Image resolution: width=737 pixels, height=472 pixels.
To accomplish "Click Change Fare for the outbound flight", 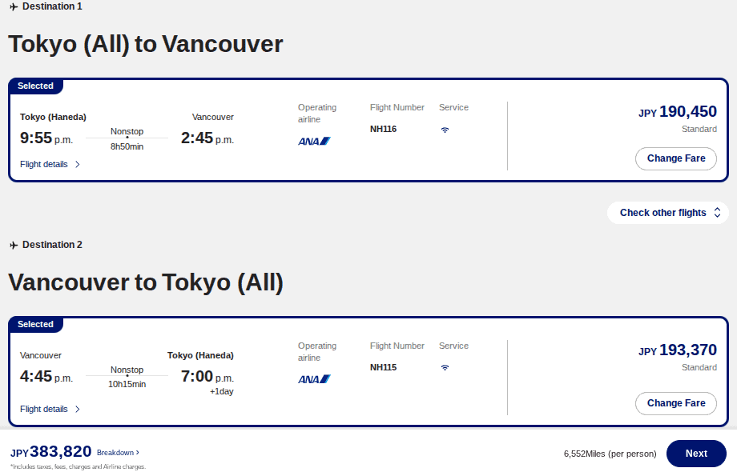I will 675,158.
